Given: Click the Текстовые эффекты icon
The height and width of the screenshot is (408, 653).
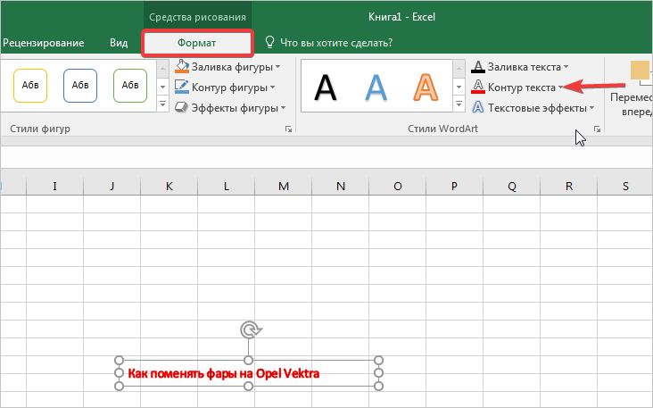Looking at the screenshot, I should [x=478, y=107].
